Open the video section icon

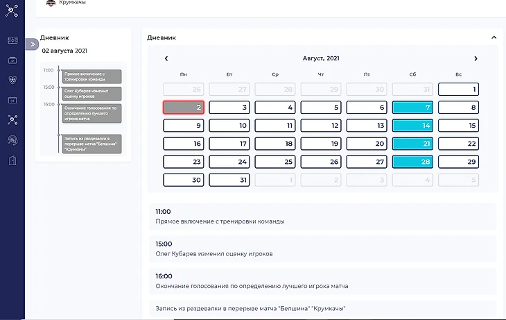click(12, 60)
